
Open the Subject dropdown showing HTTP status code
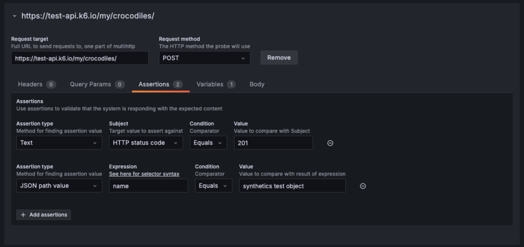(146, 143)
